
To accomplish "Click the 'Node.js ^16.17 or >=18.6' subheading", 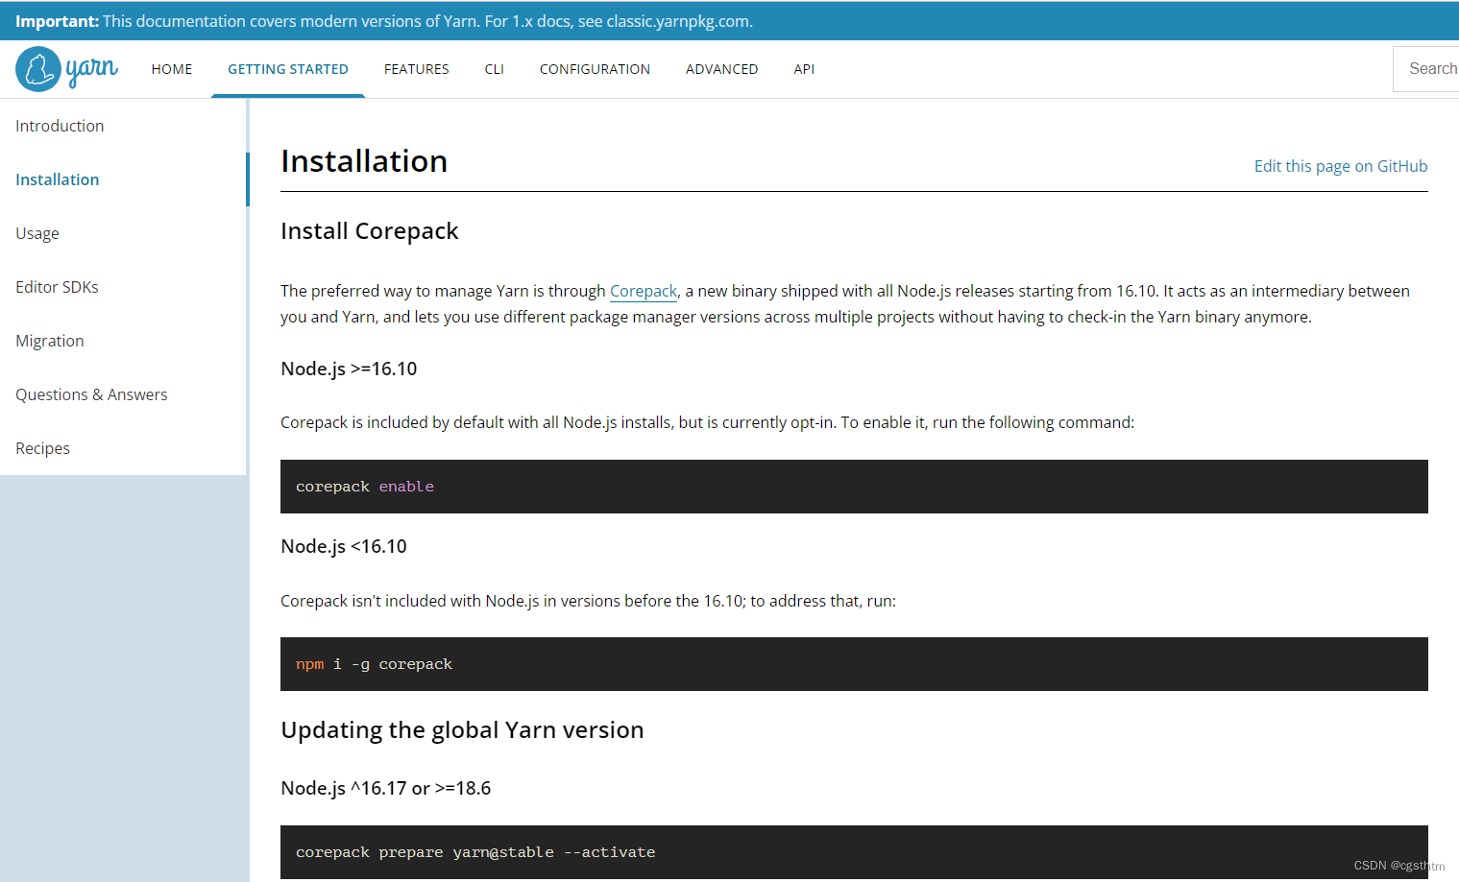I will point(386,788).
